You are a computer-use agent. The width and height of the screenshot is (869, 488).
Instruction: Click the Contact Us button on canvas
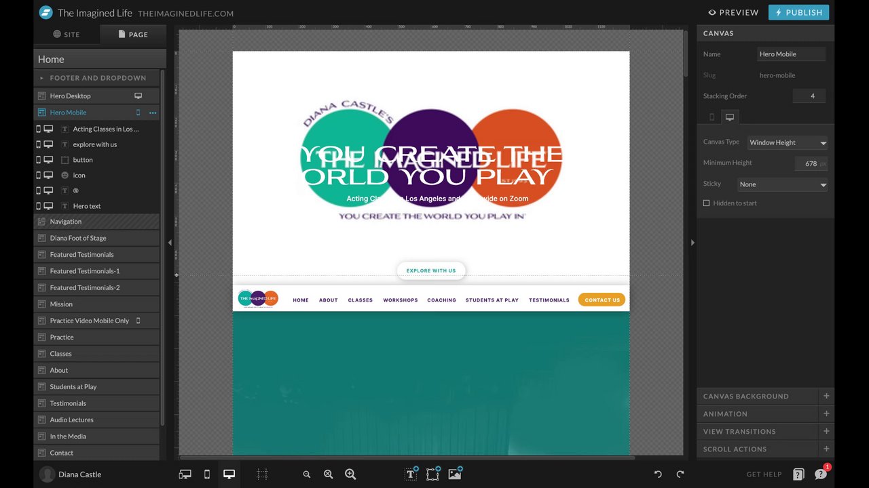pos(602,300)
